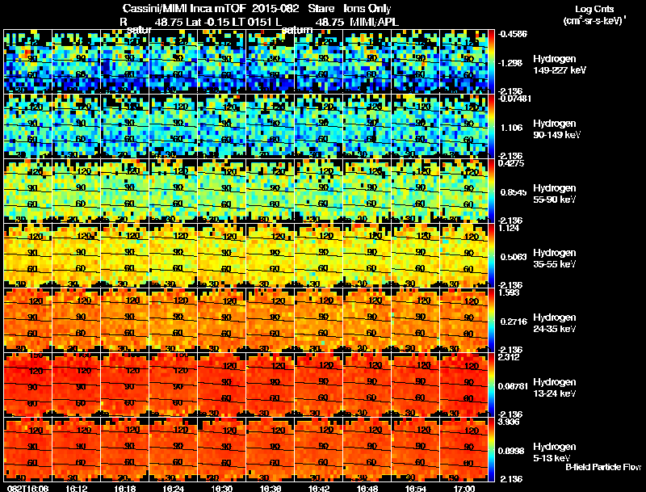The width and height of the screenshot is (646, 492).
Task: Open the 13-24 keV panel at 17:00
Action: (464, 385)
